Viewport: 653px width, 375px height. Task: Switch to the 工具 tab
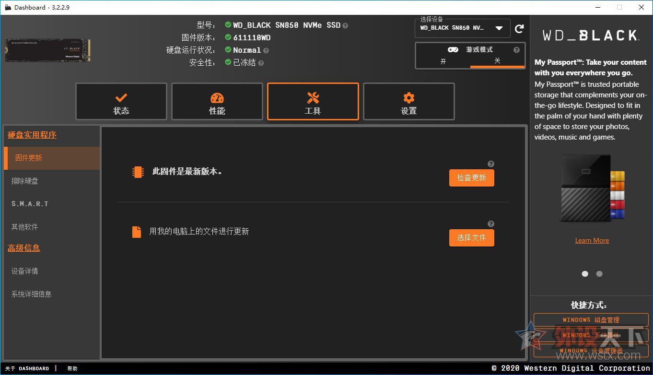click(x=313, y=101)
